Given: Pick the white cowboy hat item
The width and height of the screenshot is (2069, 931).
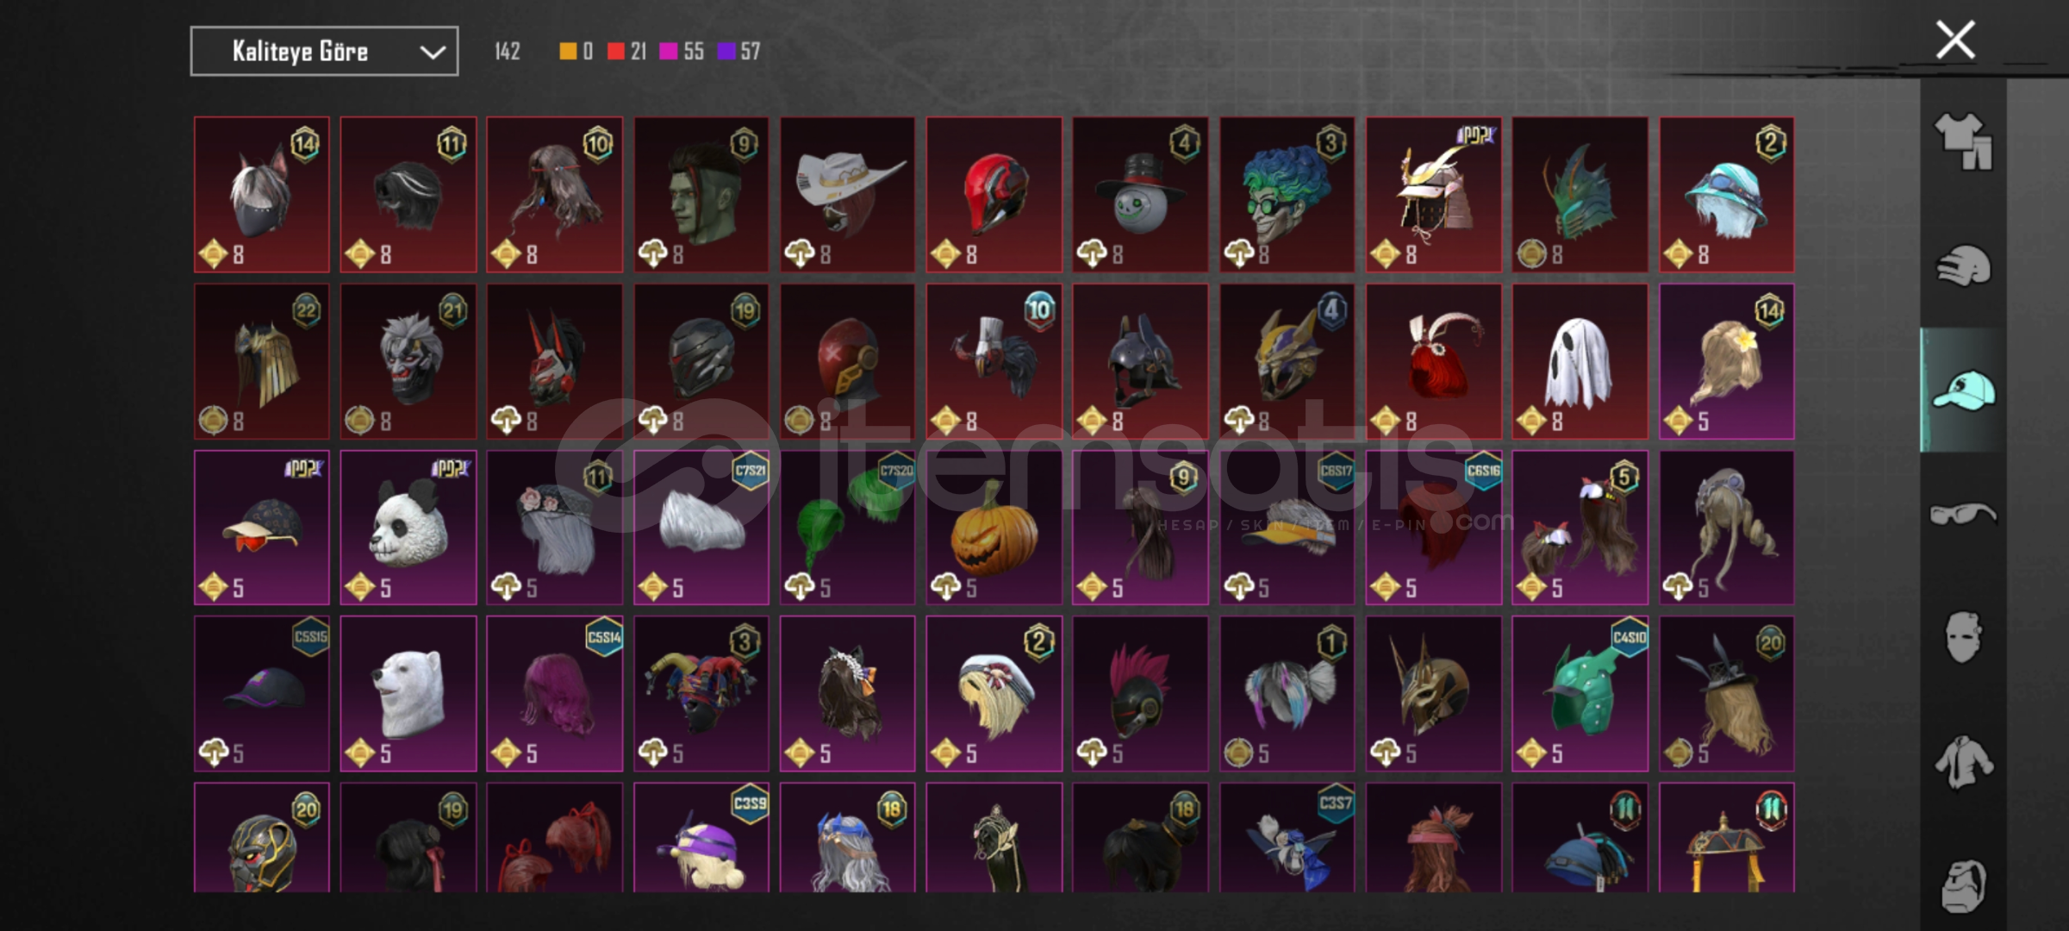Looking at the screenshot, I should [848, 195].
